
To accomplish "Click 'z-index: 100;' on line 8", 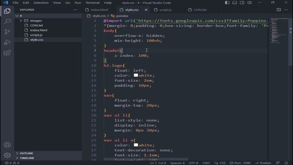I will coord(131,55).
